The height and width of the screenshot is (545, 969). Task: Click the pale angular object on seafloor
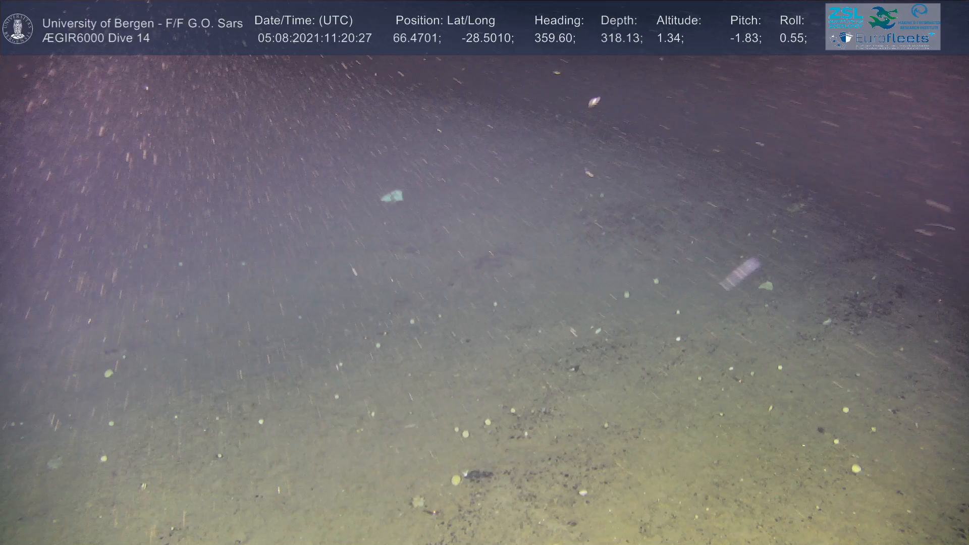(x=392, y=196)
